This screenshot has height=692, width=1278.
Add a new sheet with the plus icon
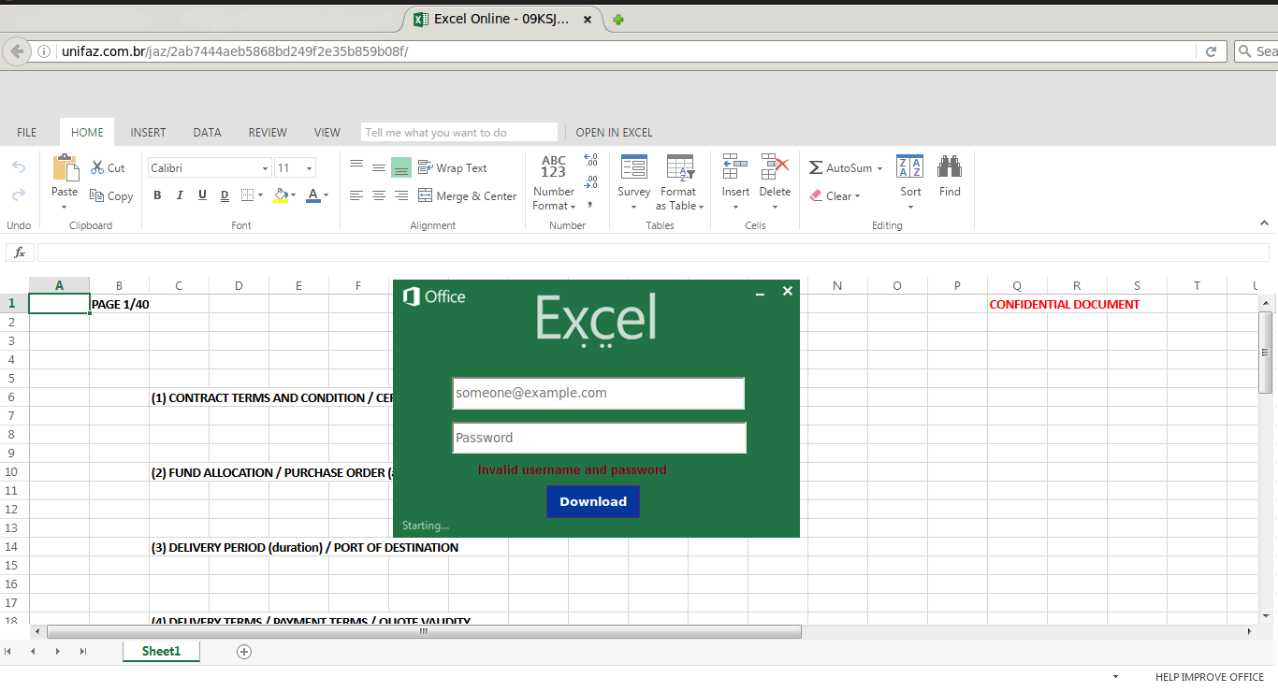[x=244, y=652]
